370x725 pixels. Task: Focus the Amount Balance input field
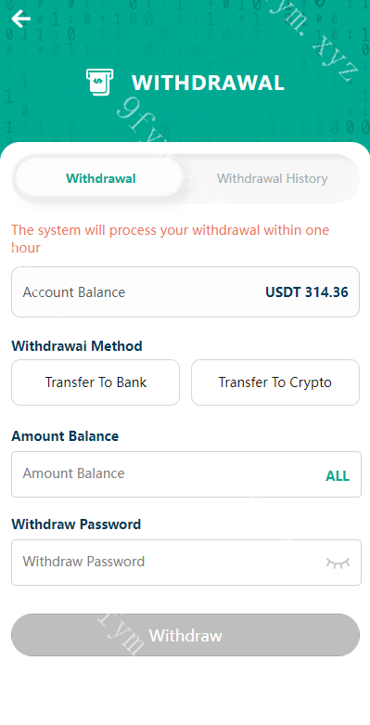pyautogui.click(x=186, y=474)
